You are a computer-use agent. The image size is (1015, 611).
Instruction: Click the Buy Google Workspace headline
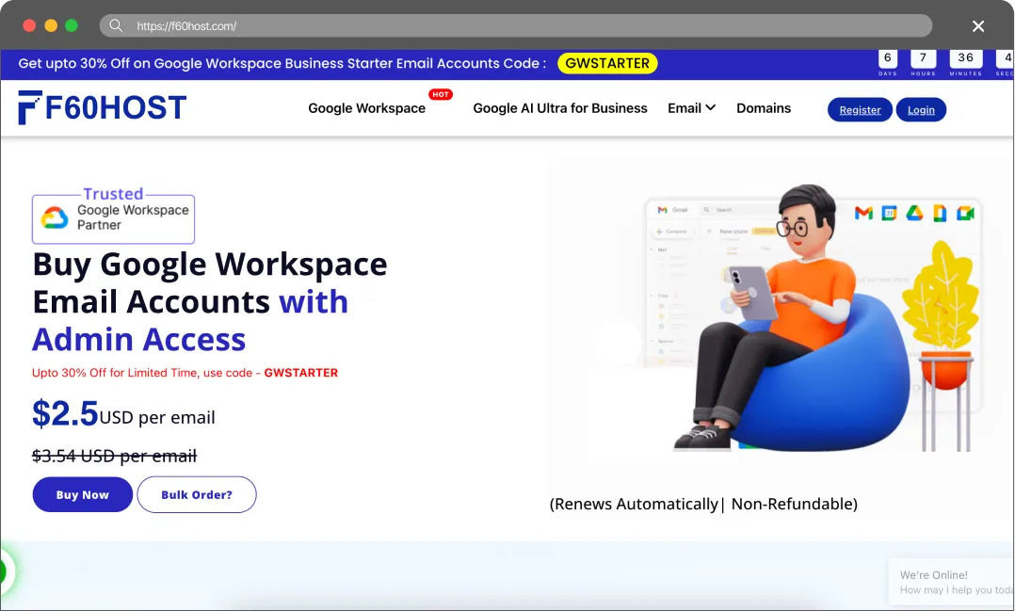(x=210, y=301)
